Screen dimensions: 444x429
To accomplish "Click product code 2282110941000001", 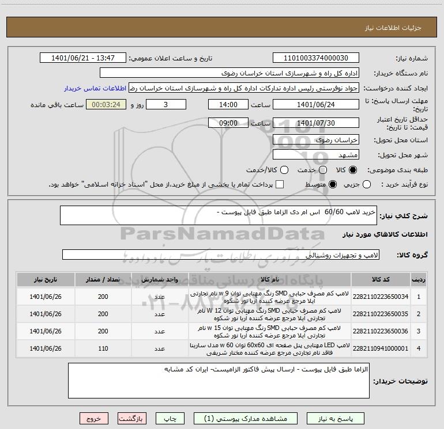I will 381,348.
